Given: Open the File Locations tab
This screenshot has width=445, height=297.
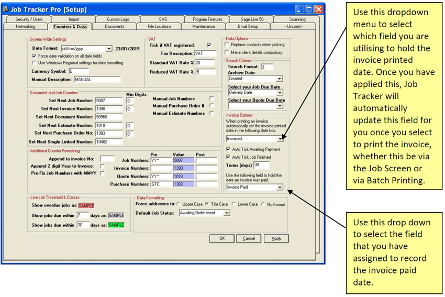Looking at the screenshot, I should pyautogui.click(x=160, y=26).
